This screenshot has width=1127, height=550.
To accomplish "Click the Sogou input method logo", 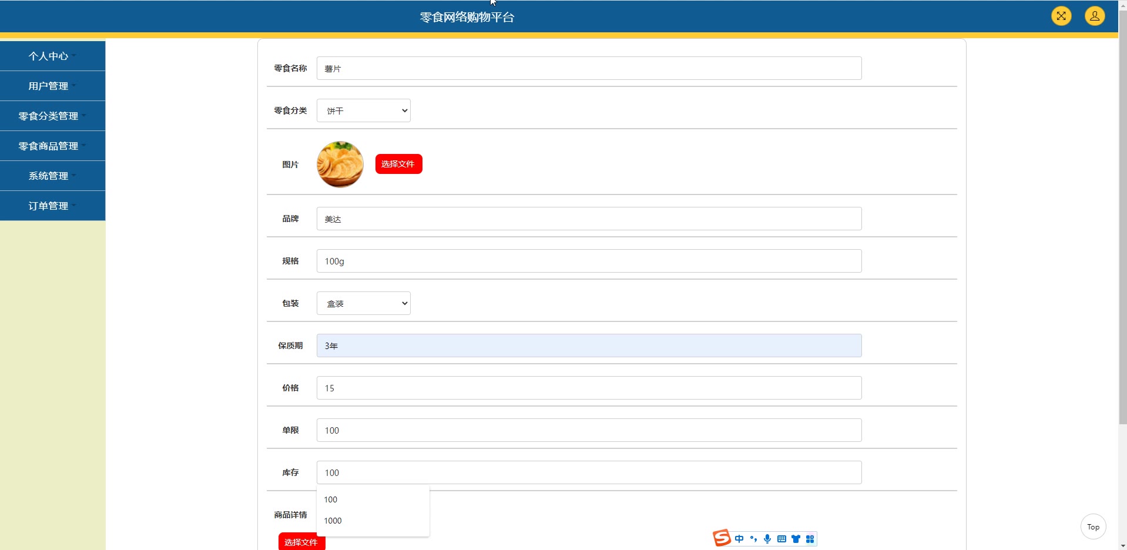I will pyautogui.click(x=722, y=538).
